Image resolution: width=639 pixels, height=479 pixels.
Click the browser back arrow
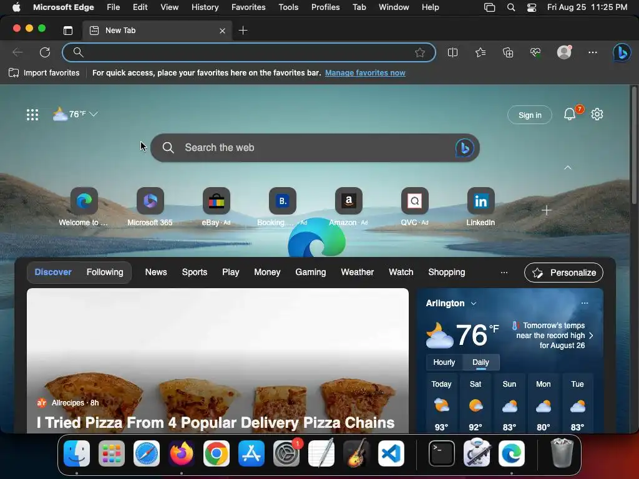click(x=17, y=52)
